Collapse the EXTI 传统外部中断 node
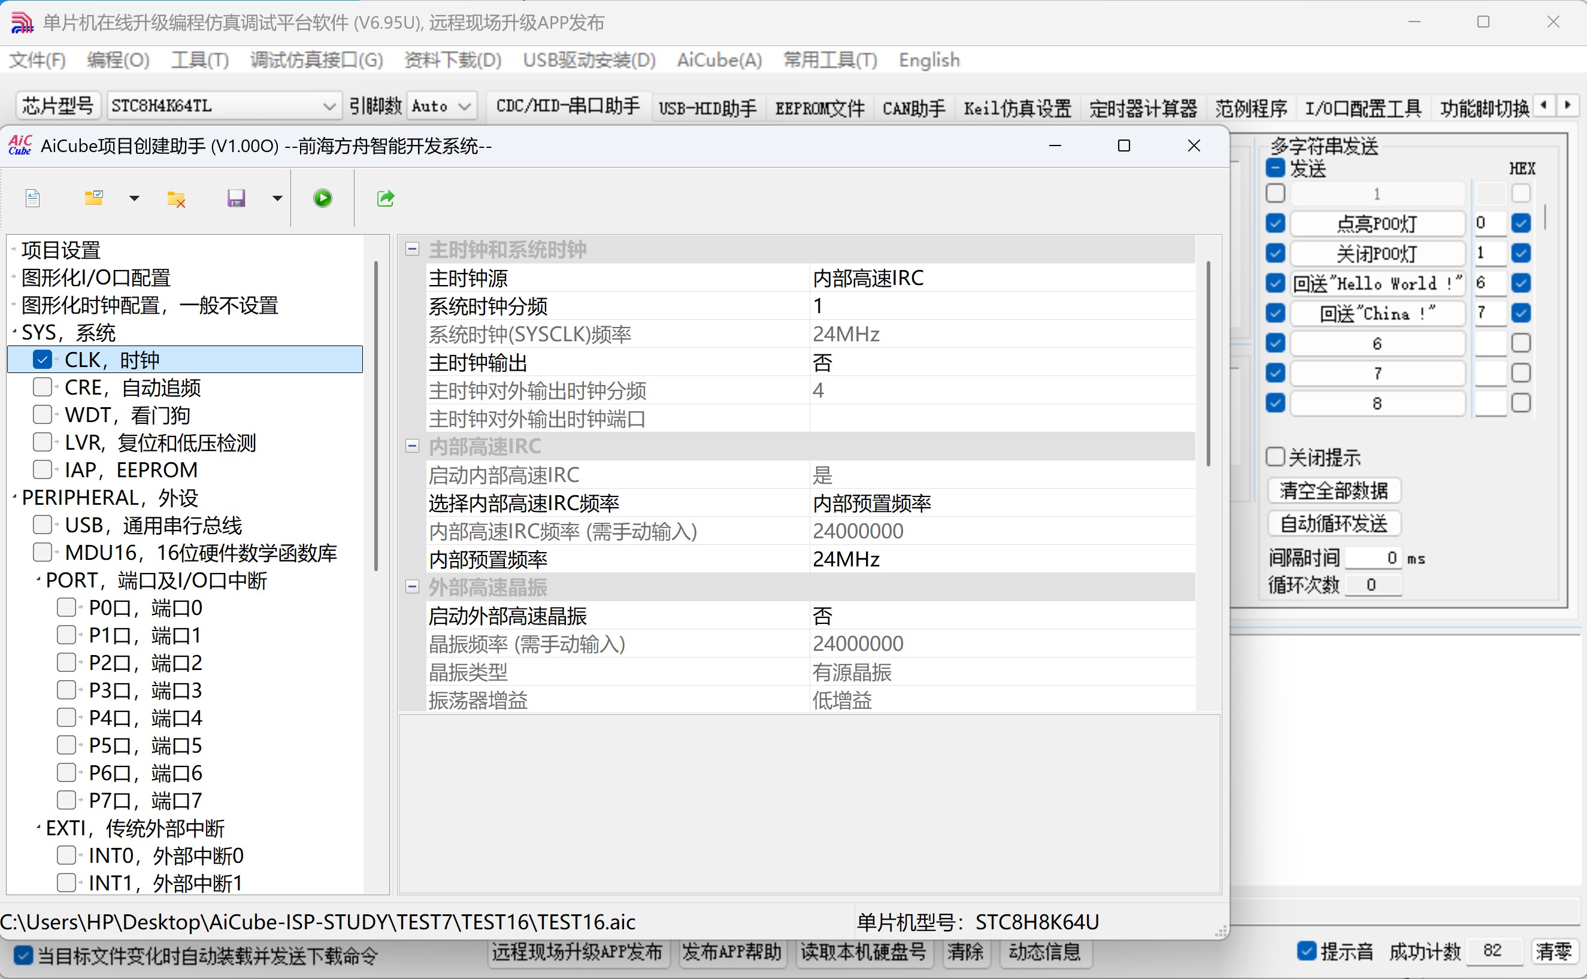This screenshot has width=1587, height=979. [x=38, y=828]
